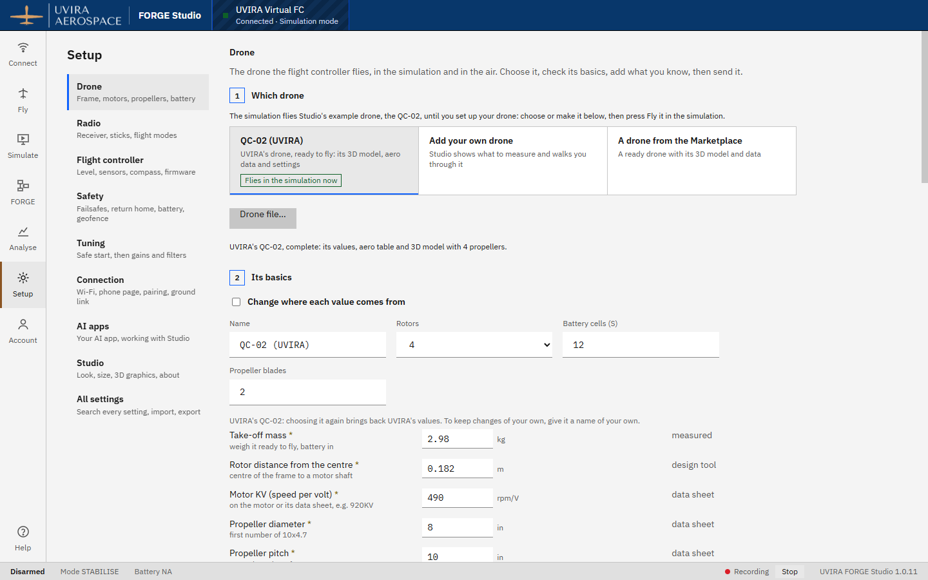Open the Connection setup section
928x580 pixels.
click(138, 290)
